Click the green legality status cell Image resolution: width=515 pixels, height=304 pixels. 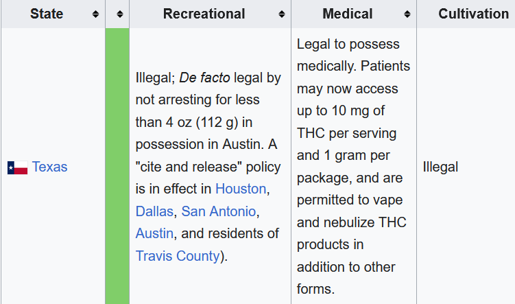pyautogui.click(x=117, y=166)
